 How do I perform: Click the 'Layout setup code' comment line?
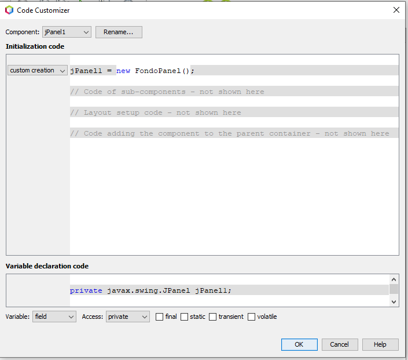(234, 112)
